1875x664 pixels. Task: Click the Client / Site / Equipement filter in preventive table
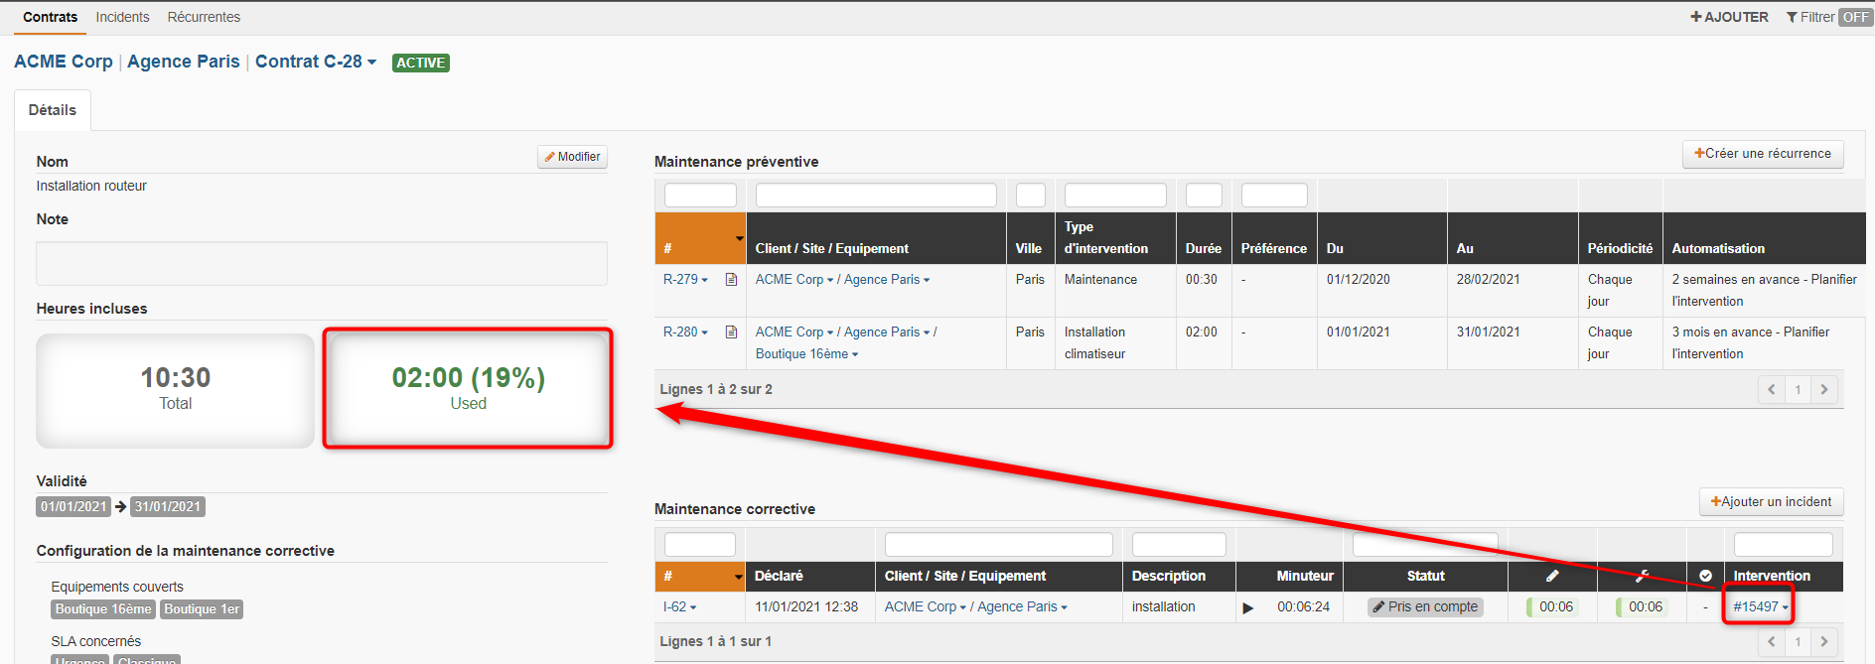tap(876, 196)
